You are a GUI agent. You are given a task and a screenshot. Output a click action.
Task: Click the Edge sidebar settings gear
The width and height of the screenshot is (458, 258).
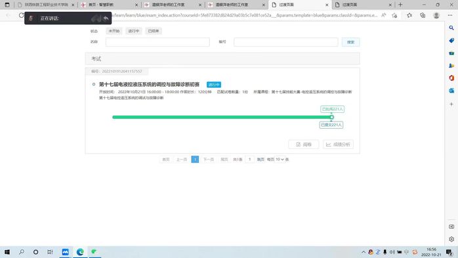451,239
